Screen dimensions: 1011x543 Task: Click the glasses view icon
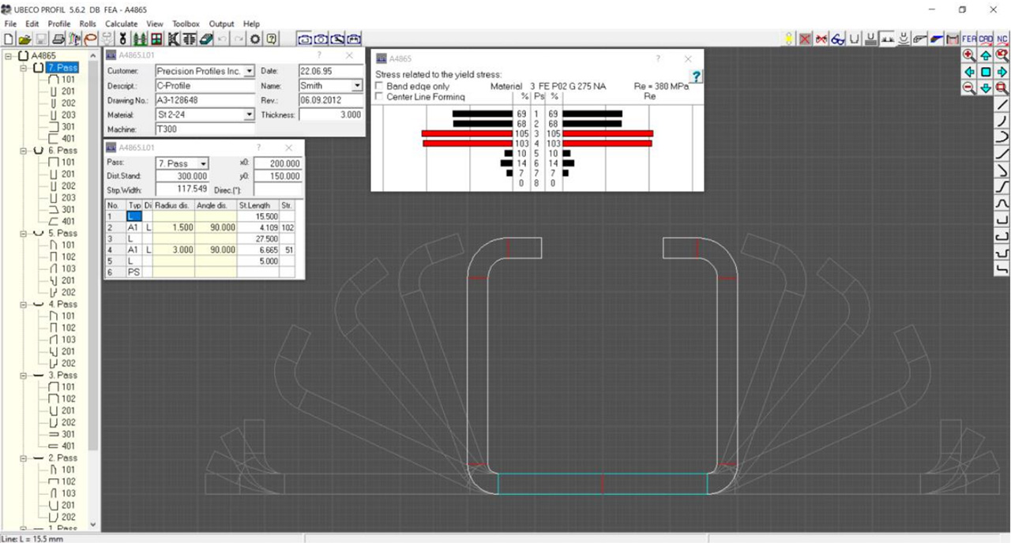[x=838, y=39]
